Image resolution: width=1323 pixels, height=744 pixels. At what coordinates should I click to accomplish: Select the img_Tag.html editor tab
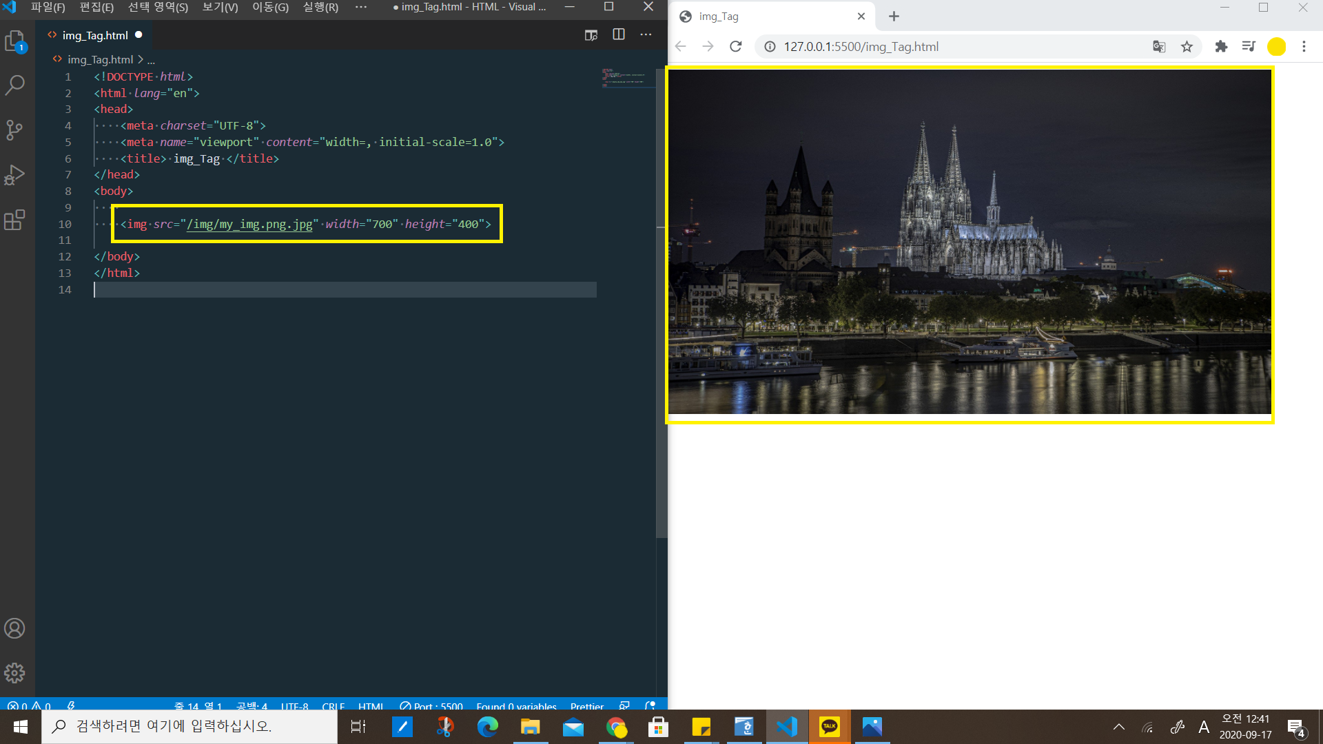coord(95,35)
